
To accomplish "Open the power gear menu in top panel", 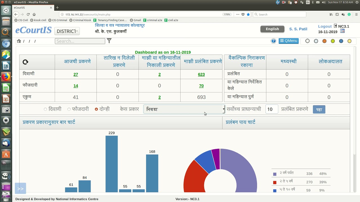I will [357, 2].
